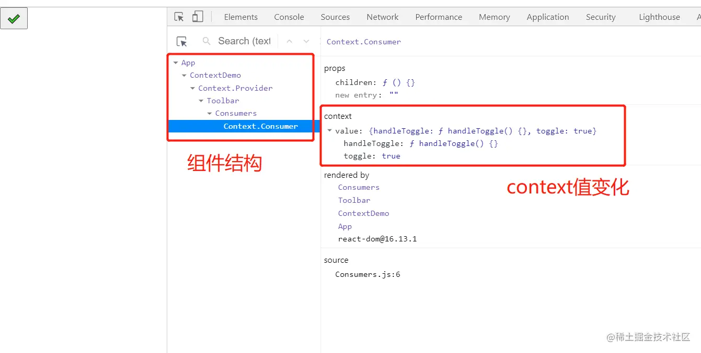Open source file Consumers.js:6

tap(367, 274)
